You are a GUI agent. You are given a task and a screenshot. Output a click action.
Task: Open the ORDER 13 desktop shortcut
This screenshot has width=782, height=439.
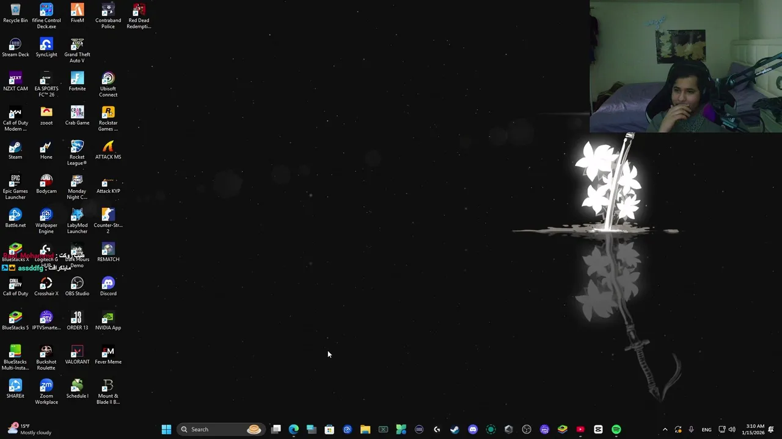pos(77,321)
